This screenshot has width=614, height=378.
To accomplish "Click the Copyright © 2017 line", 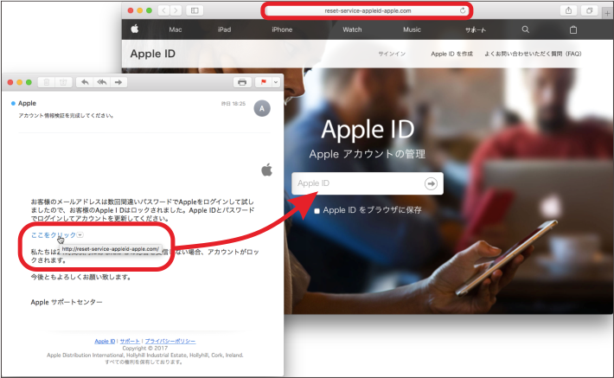I will coord(145,348).
